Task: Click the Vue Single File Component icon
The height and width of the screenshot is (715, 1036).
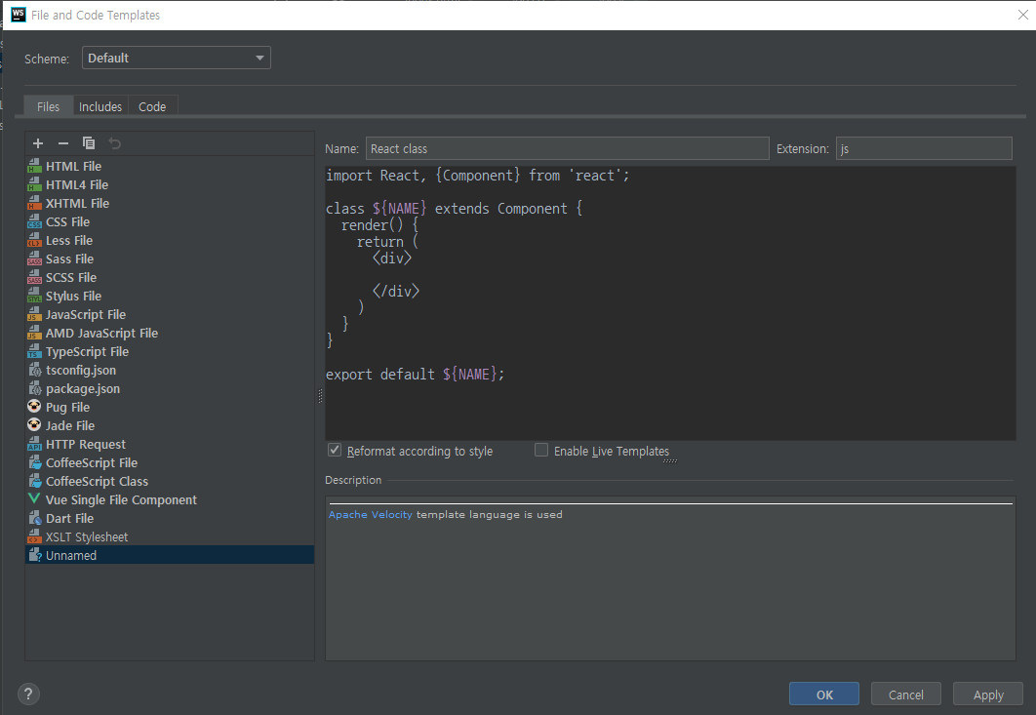Action: point(34,498)
